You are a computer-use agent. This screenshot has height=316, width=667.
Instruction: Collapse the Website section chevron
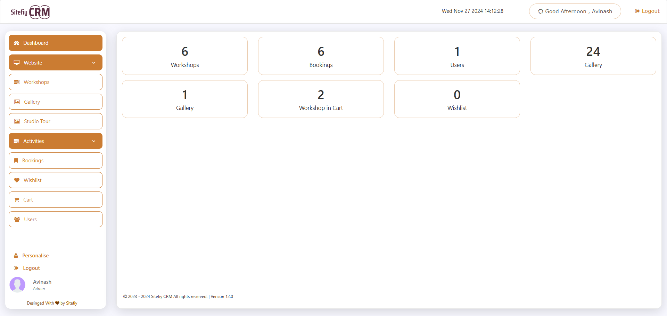[x=94, y=63]
